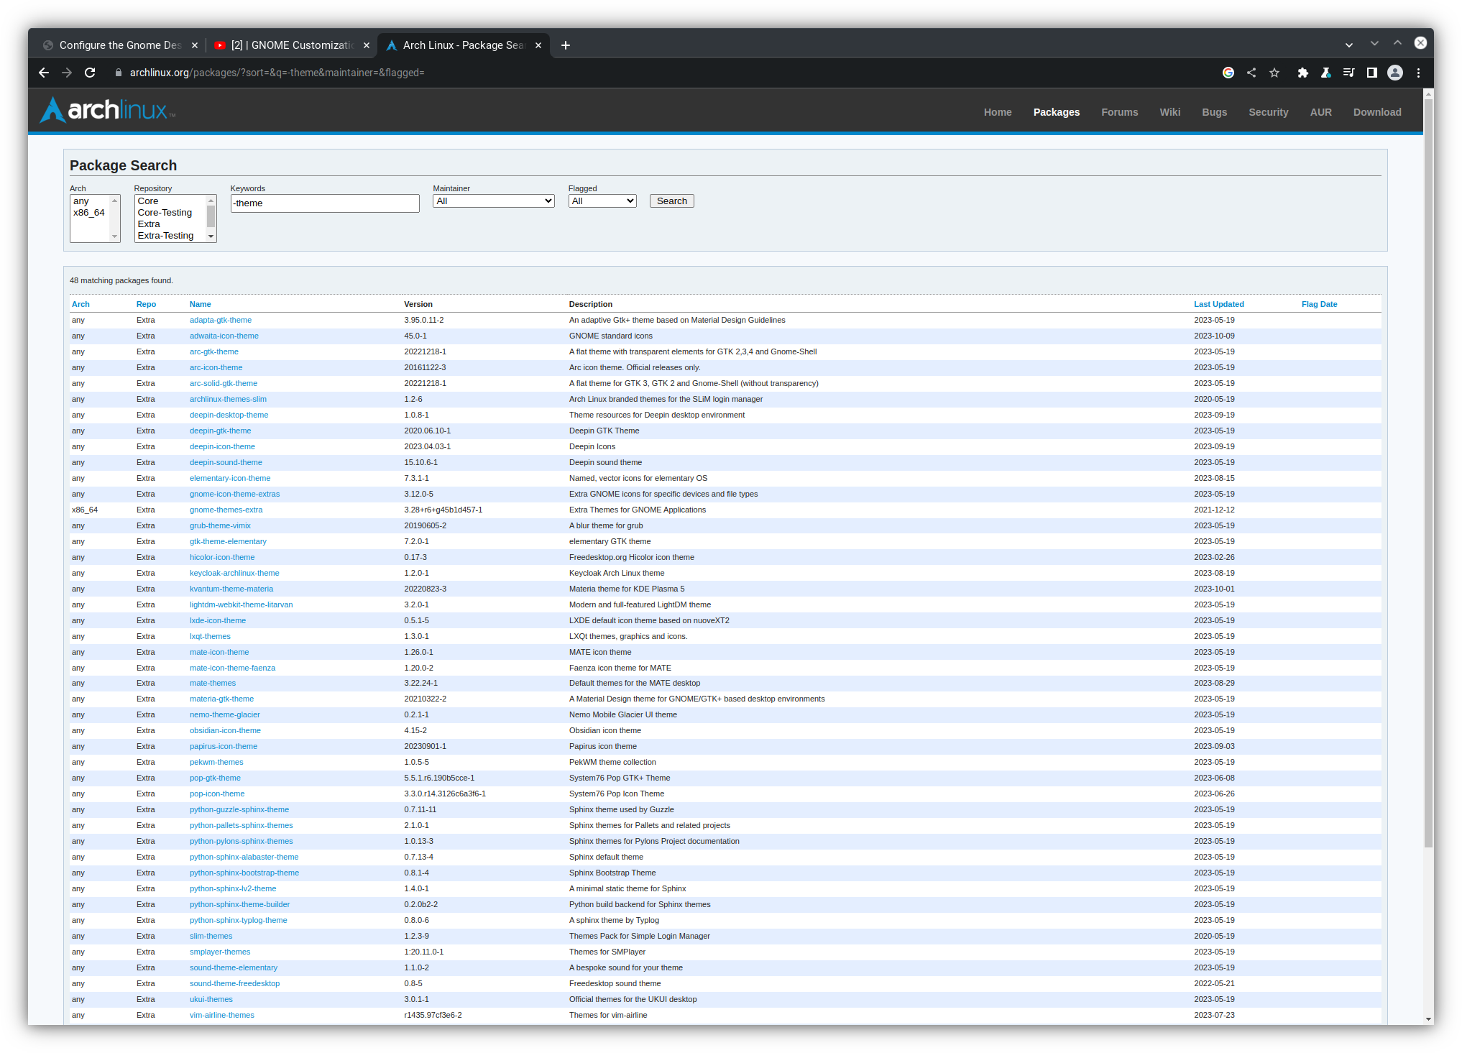
Task: Select 'Extra-Testing' in the Repository list
Action: pos(170,236)
